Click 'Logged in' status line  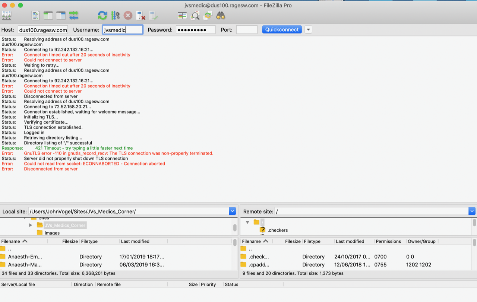point(34,132)
